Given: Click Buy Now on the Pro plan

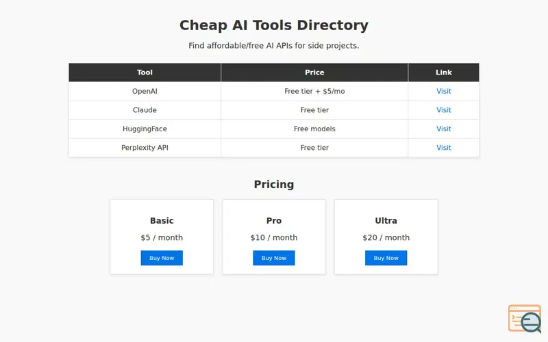Looking at the screenshot, I should 274,258.
